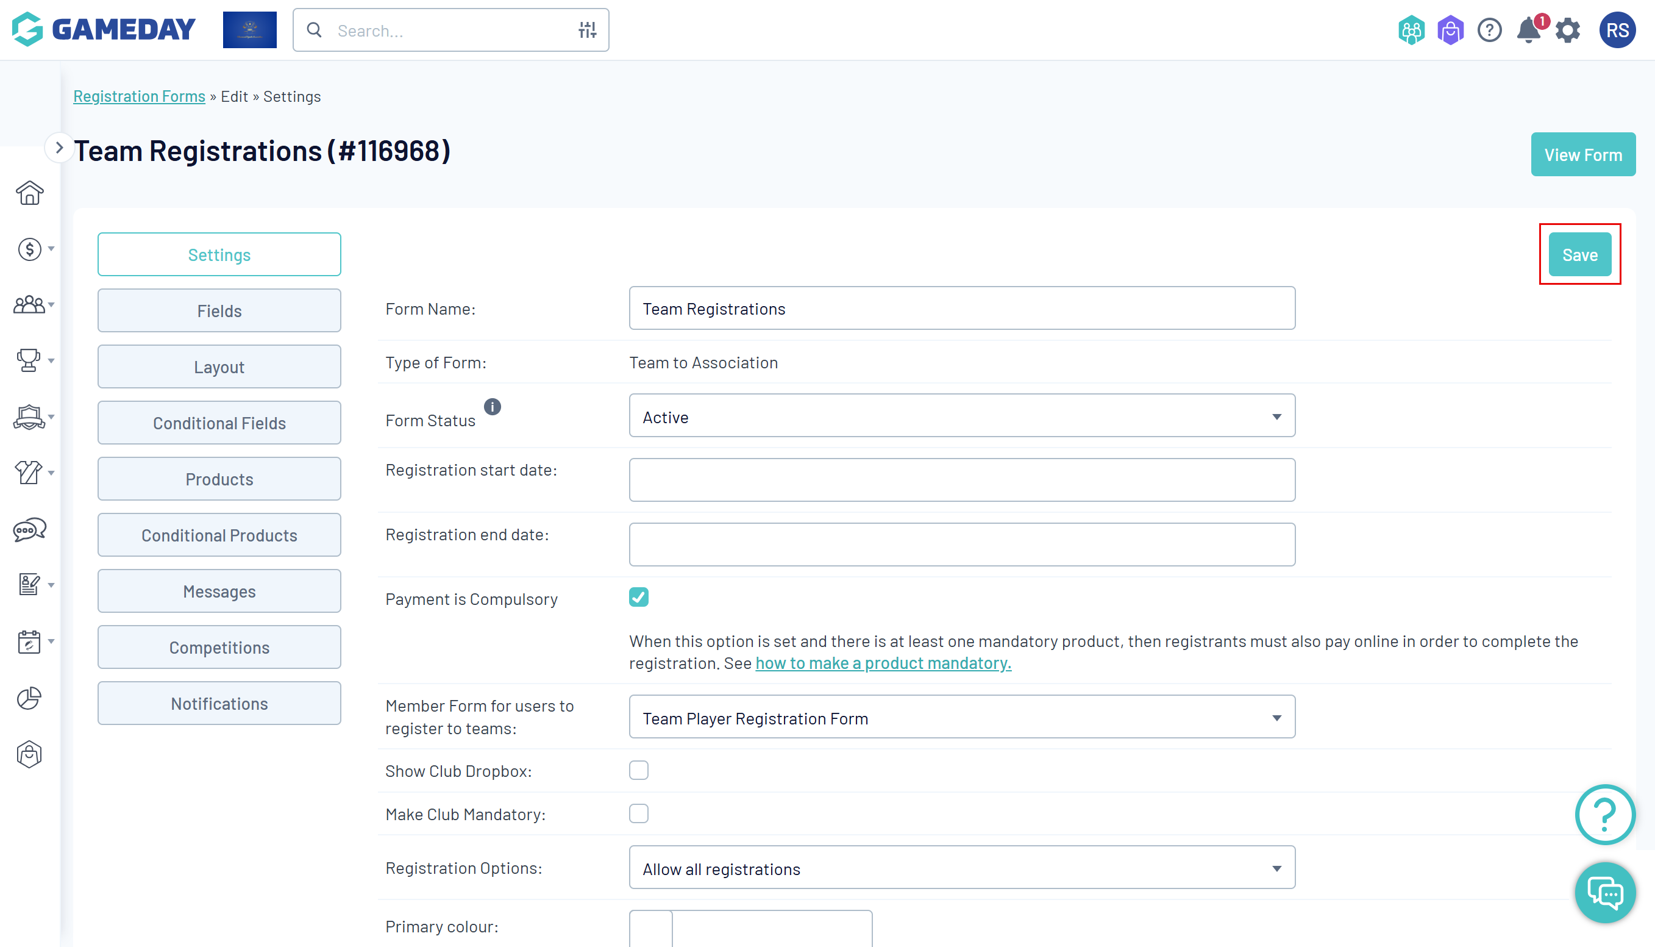The width and height of the screenshot is (1655, 947).
Task: Click the home icon in sidebar
Action: click(x=29, y=193)
